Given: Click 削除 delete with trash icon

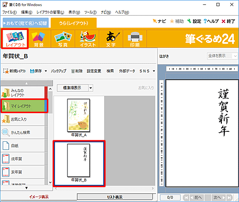Looking at the screenshot, I should coord(76,71).
